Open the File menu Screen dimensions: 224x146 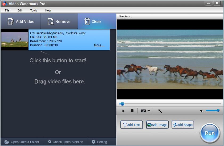click(x=7, y=10)
